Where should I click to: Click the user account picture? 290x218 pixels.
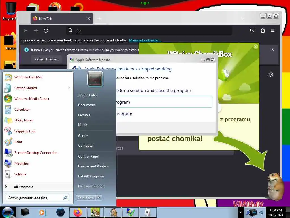click(x=95, y=79)
